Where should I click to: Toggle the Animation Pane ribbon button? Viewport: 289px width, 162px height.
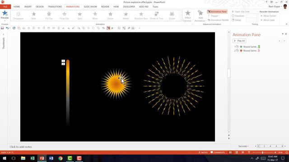(x=217, y=12)
